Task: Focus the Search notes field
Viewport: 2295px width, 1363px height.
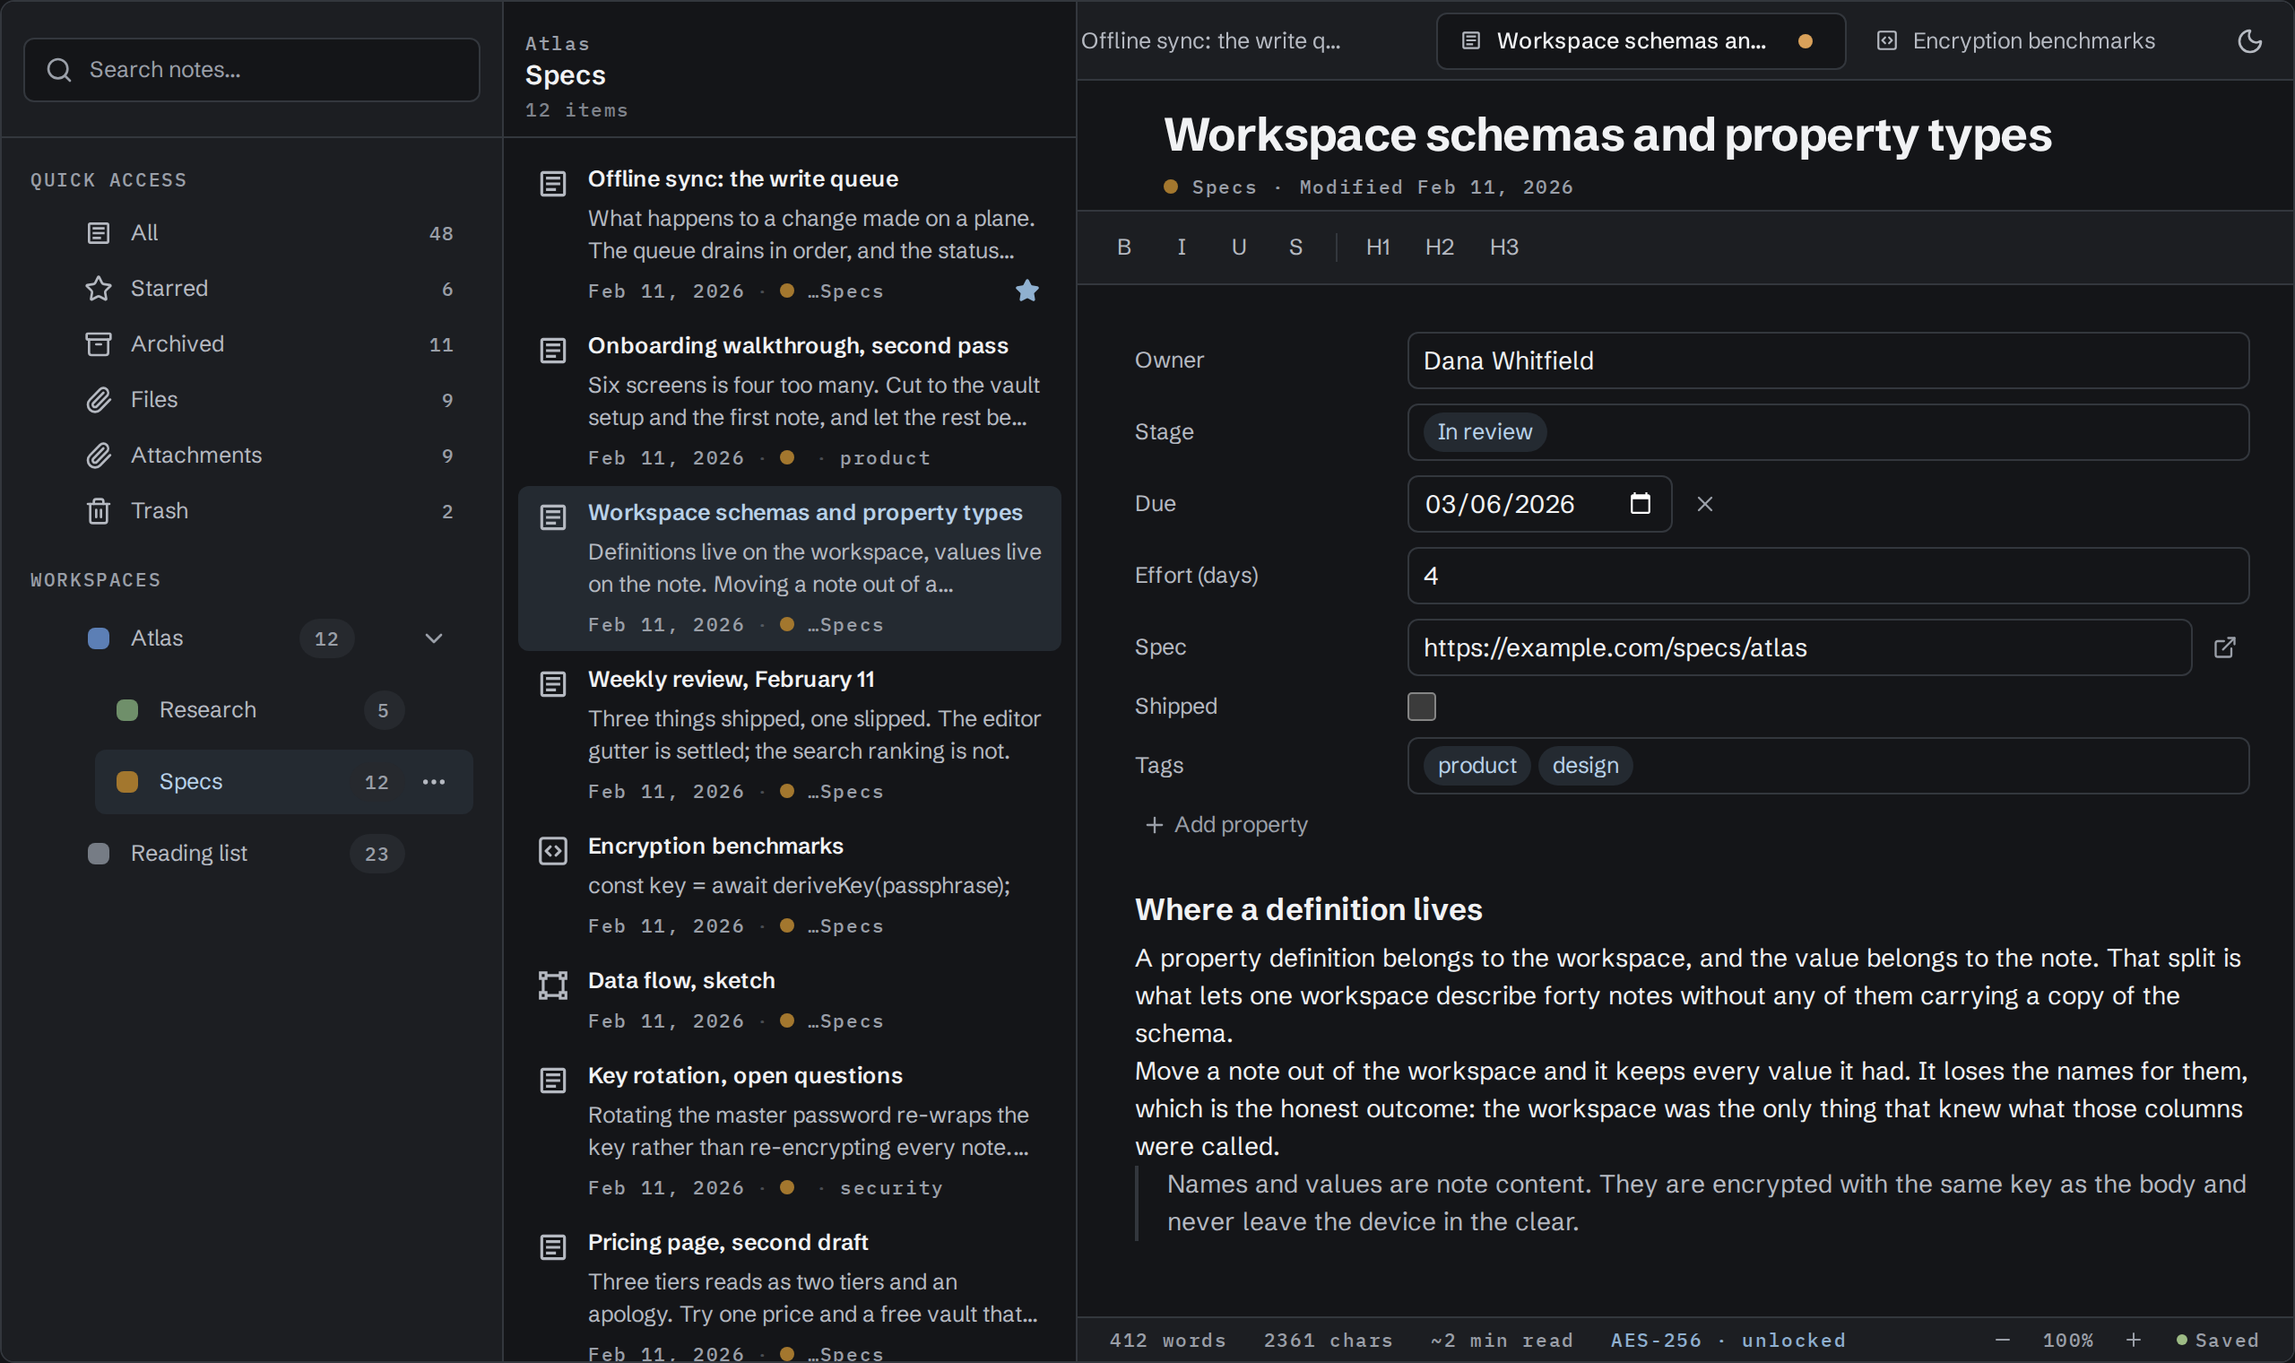Action: 252,70
